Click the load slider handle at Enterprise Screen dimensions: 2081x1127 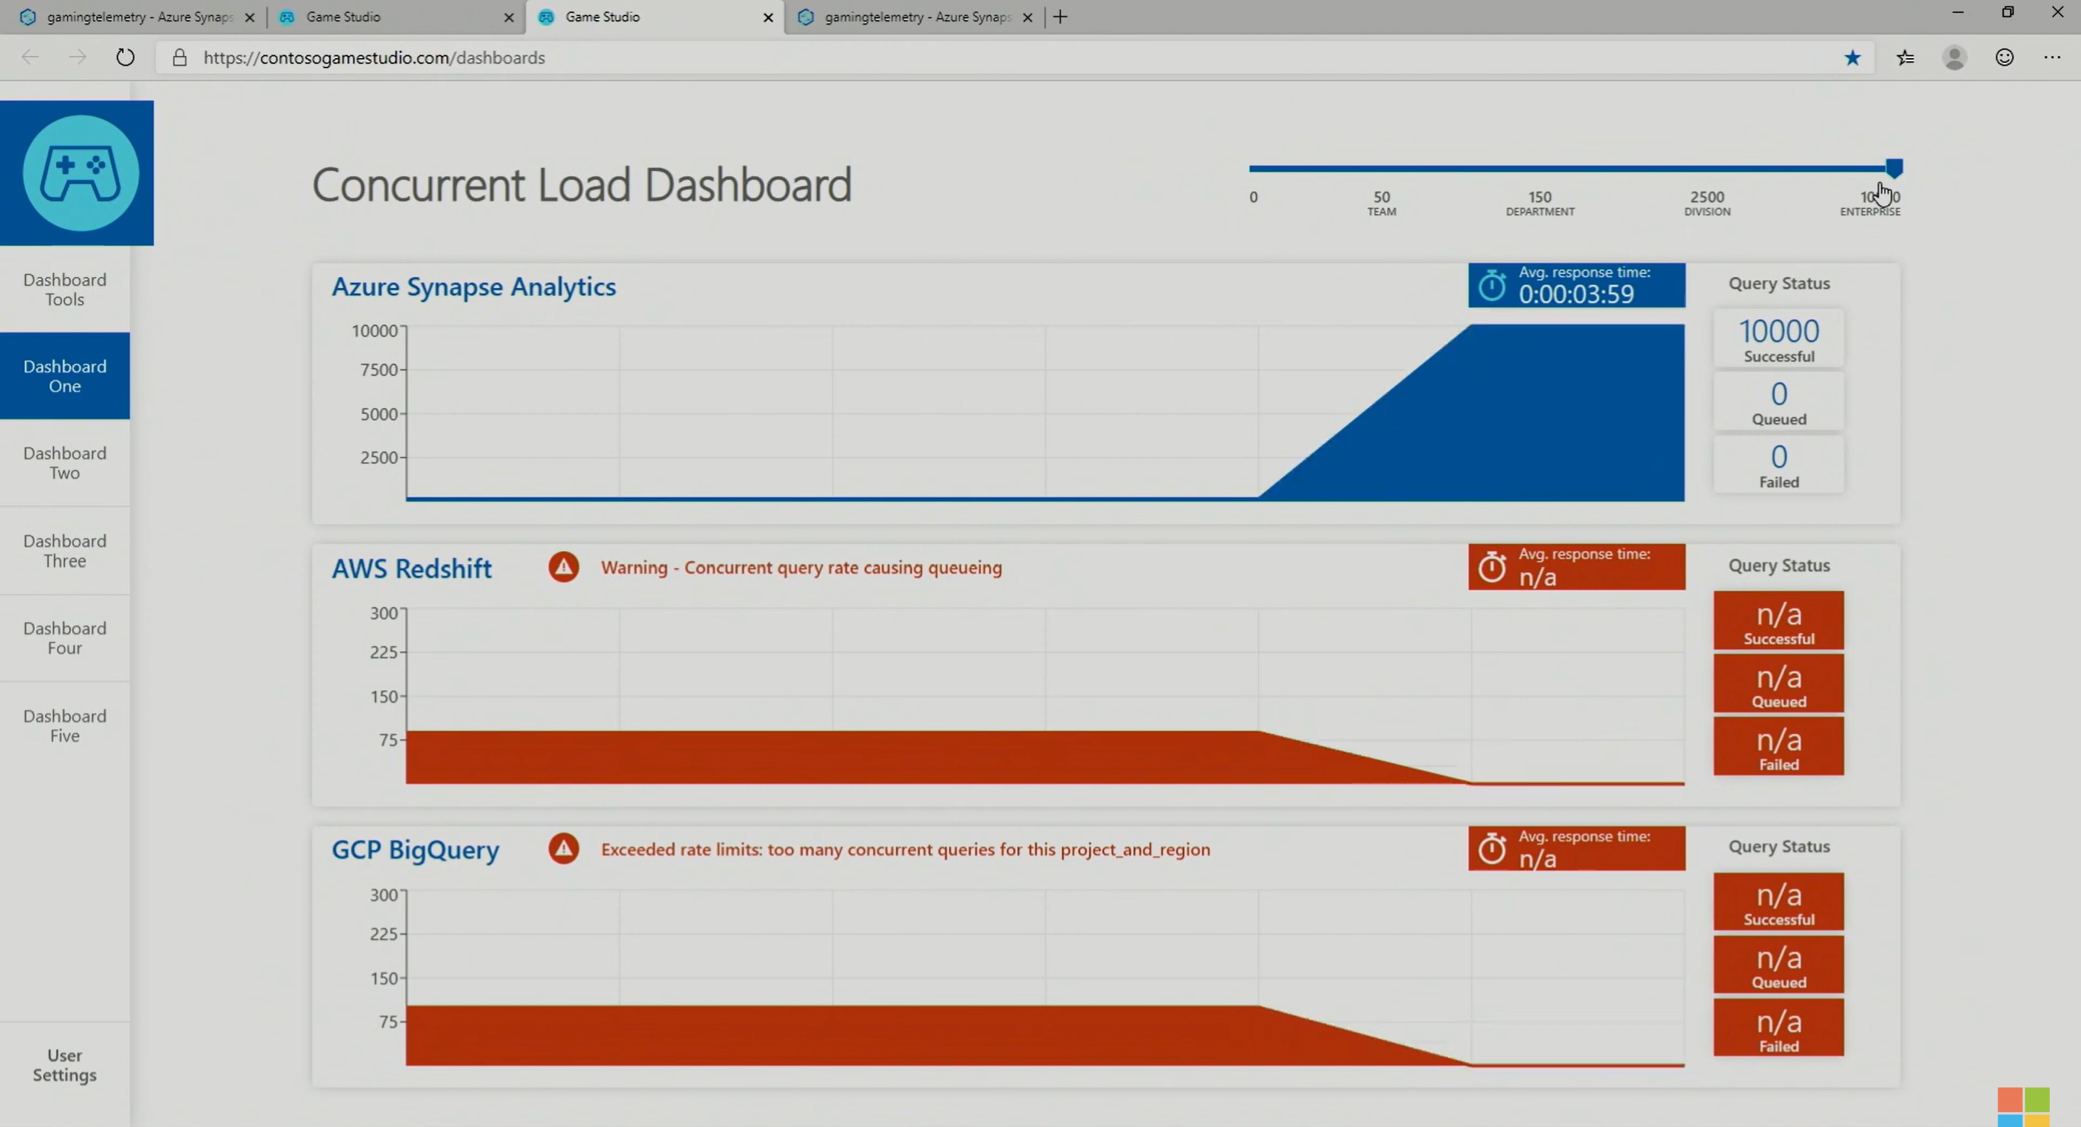click(1894, 168)
